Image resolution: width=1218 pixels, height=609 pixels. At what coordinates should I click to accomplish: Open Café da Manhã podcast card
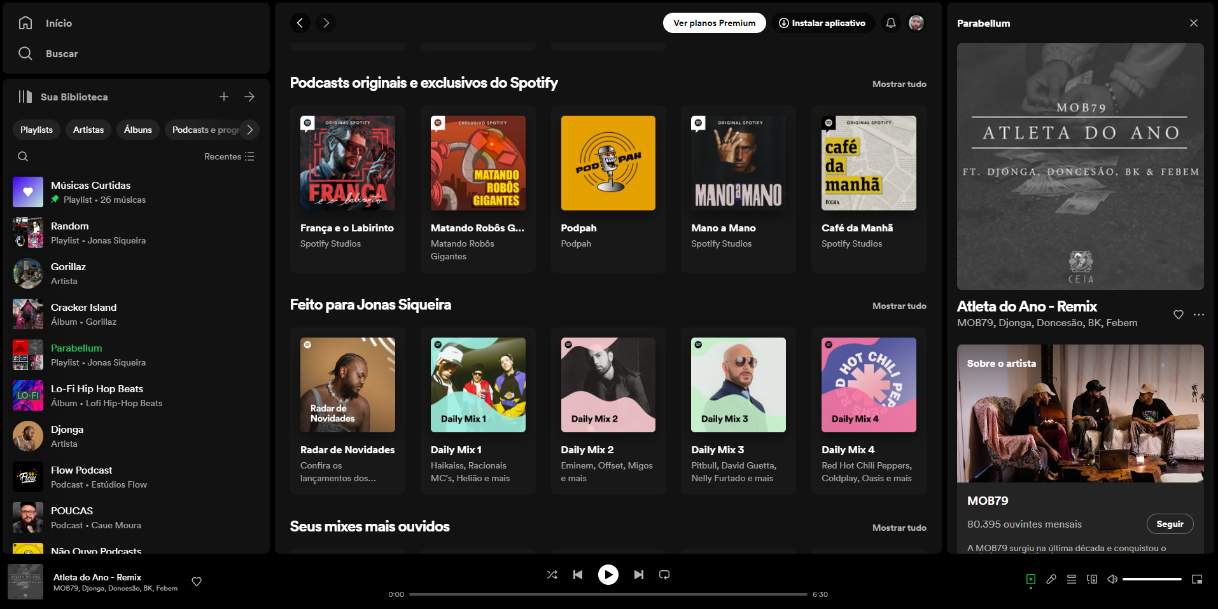[x=869, y=189]
